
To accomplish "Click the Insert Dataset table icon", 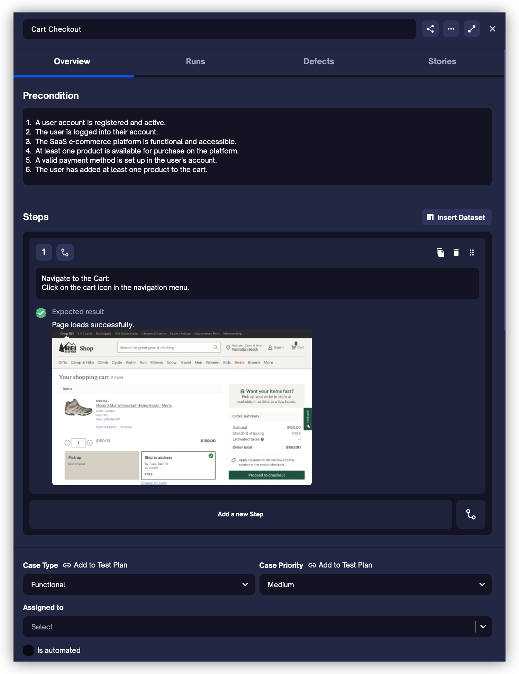I will point(430,217).
